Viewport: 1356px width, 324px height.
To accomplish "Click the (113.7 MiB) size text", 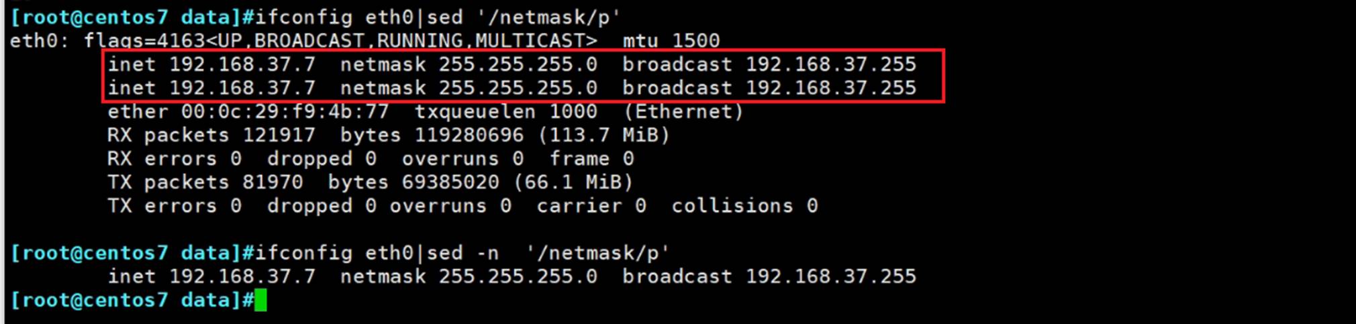I will (x=603, y=135).
